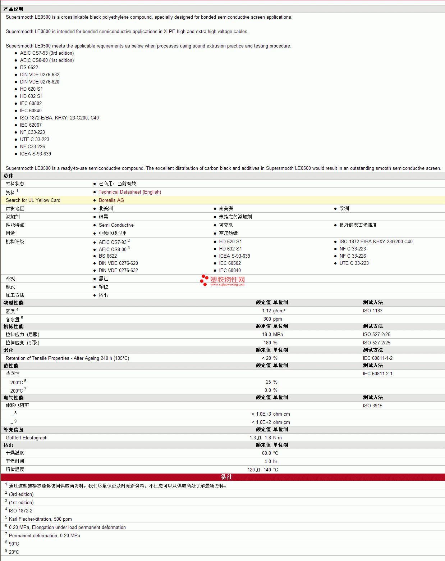Select the Search for UL Yellow Card row label
Screen dimensions: 445x561
(33, 200)
